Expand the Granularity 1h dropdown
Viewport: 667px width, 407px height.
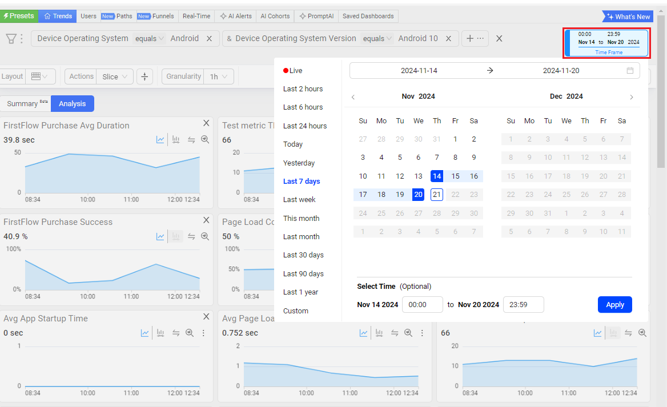(x=219, y=76)
